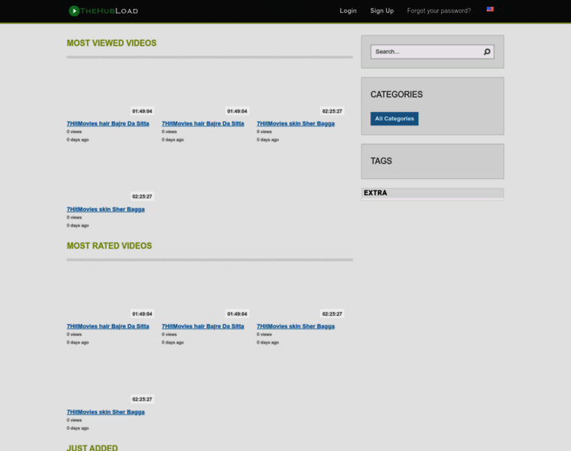
Task: Open first Bajre Da Sitta link in Most Rated
Action: click(x=107, y=326)
